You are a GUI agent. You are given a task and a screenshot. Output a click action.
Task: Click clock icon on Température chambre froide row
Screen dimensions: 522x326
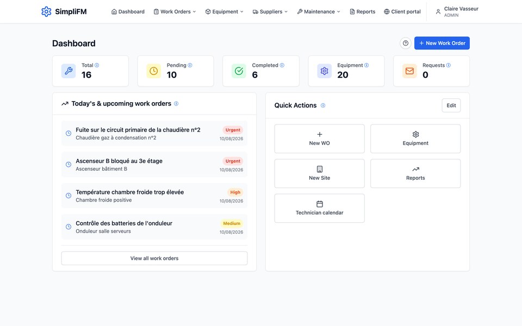point(69,196)
